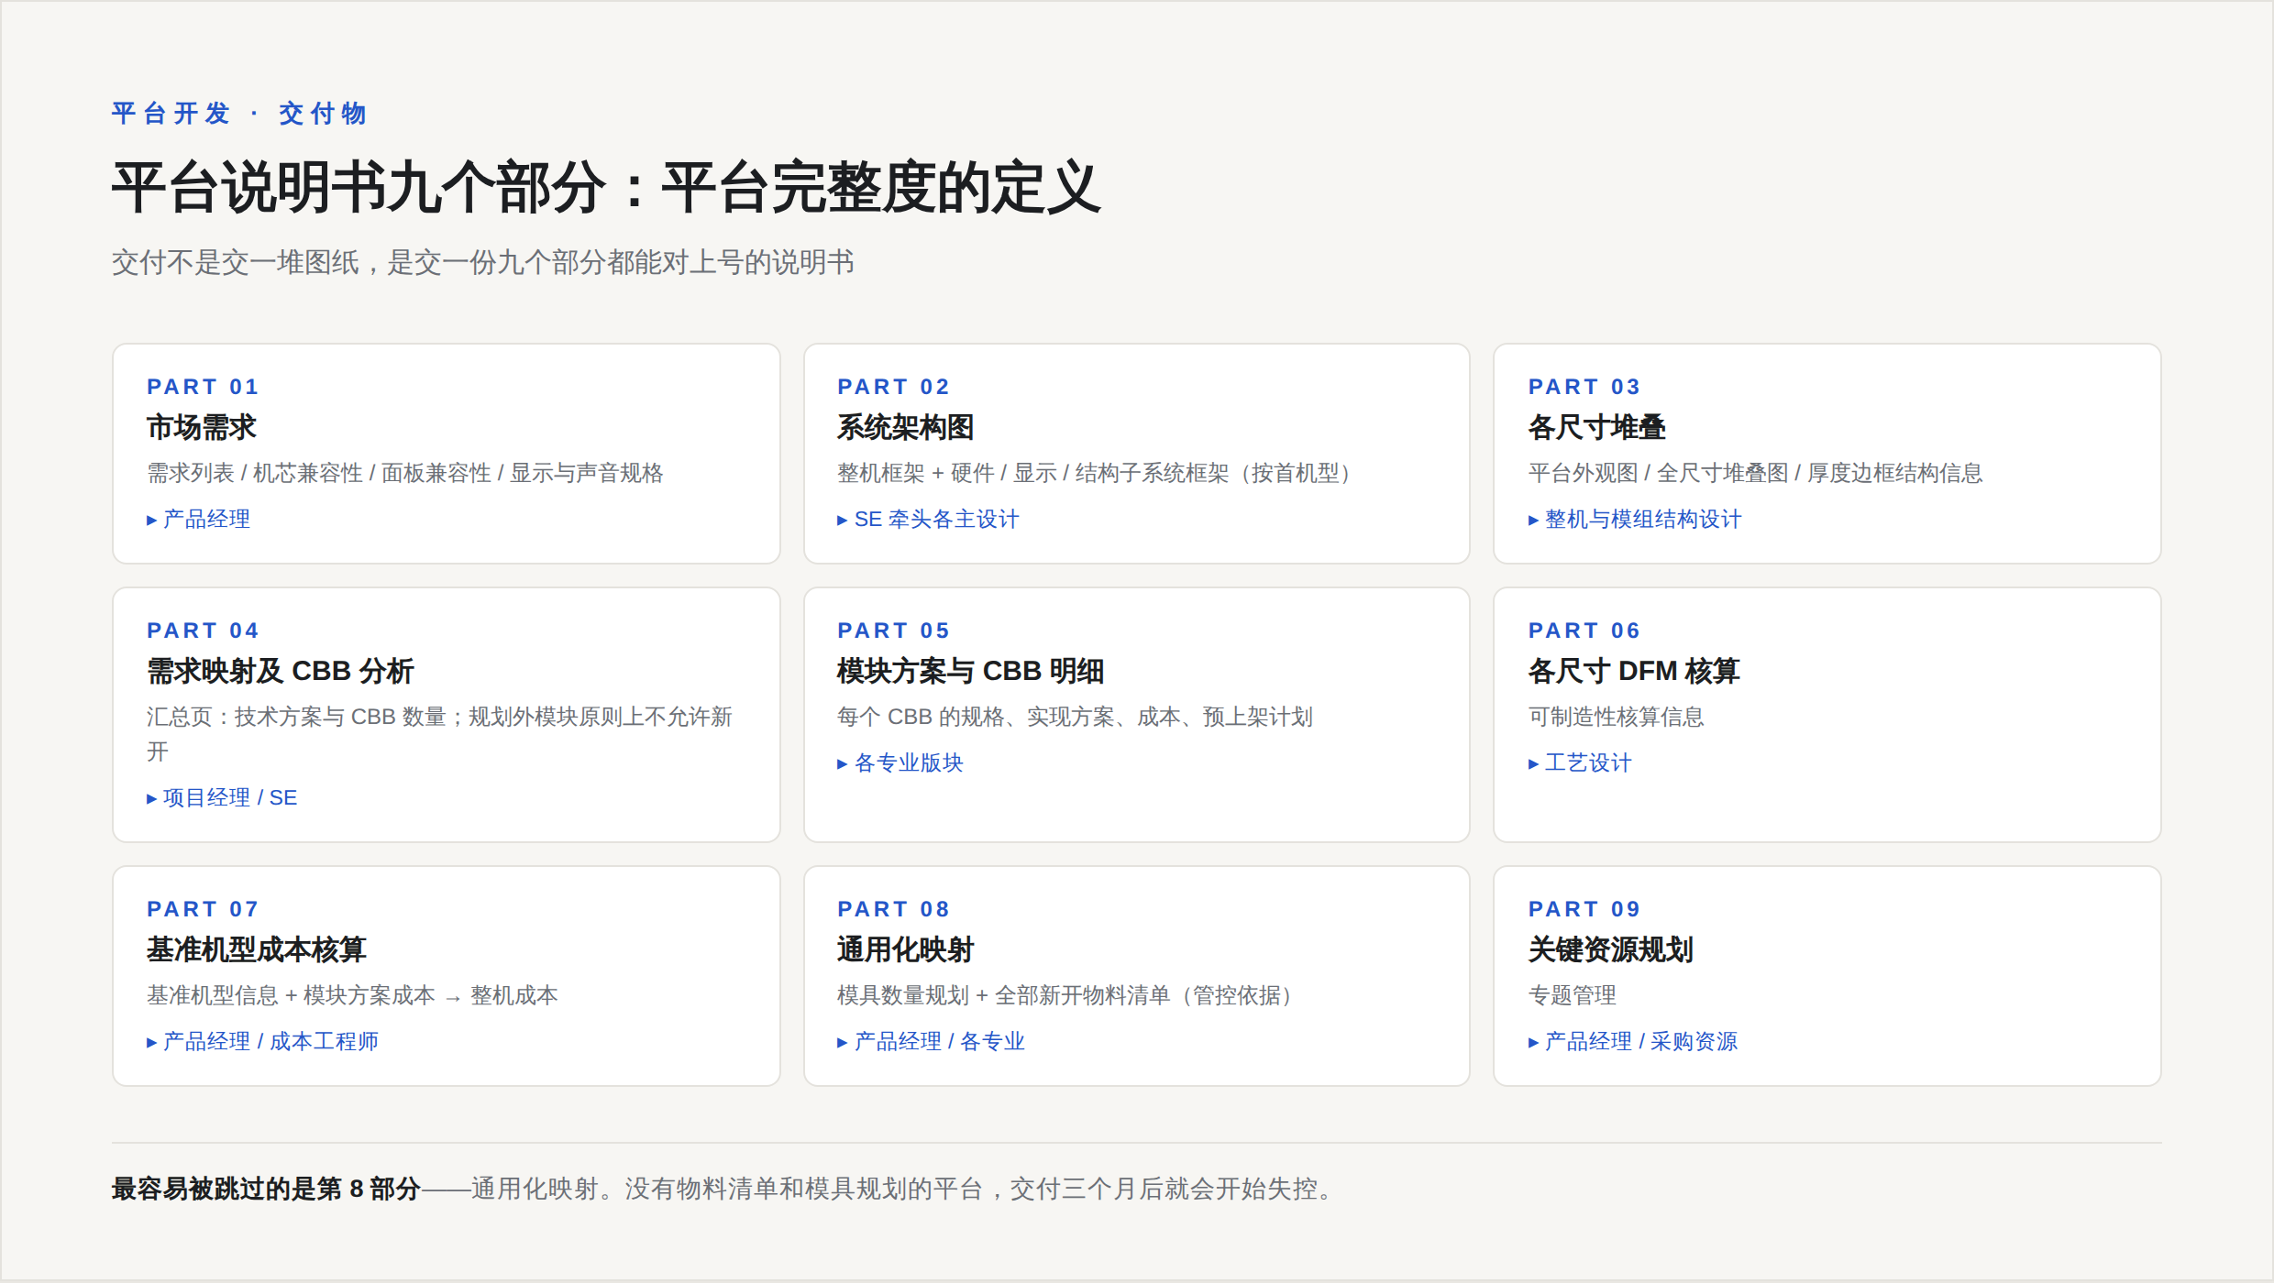The image size is (2274, 1283).
Task: Click the owner tag SE 牵头各主设计
Action: pos(928,519)
